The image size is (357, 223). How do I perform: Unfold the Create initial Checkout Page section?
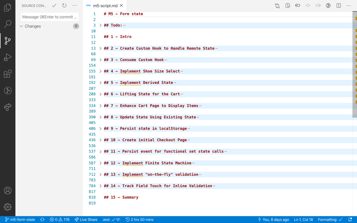tap(100, 140)
